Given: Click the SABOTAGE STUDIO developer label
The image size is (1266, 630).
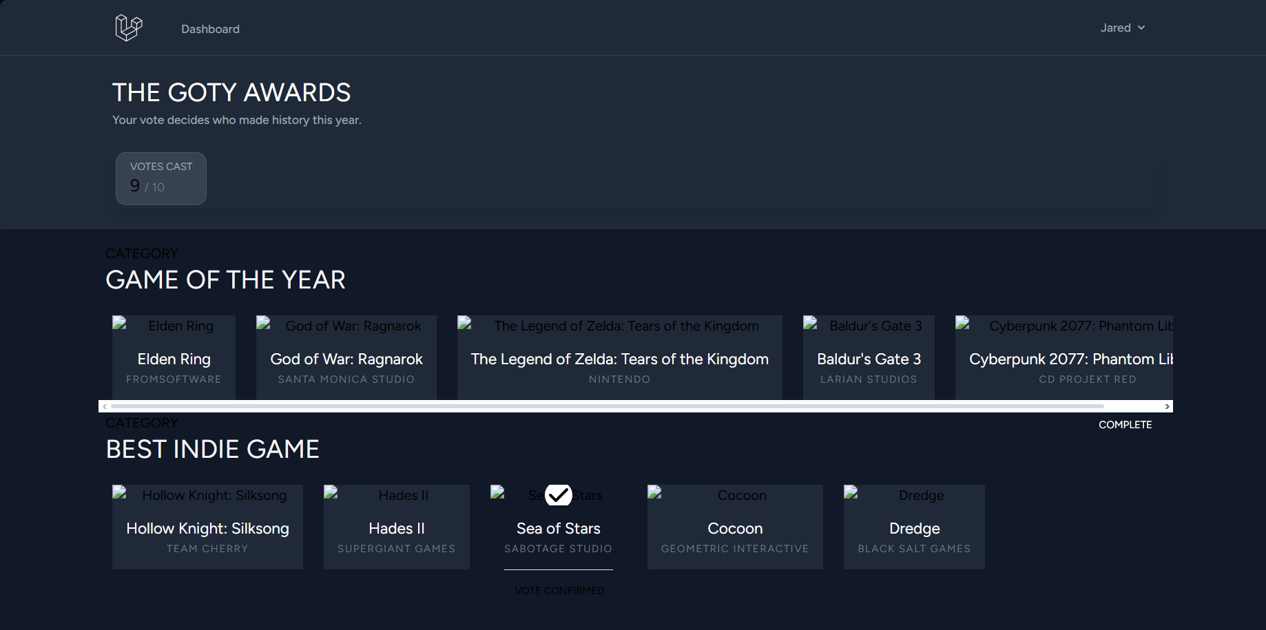Looking at the screenshot, I should 558,549.
